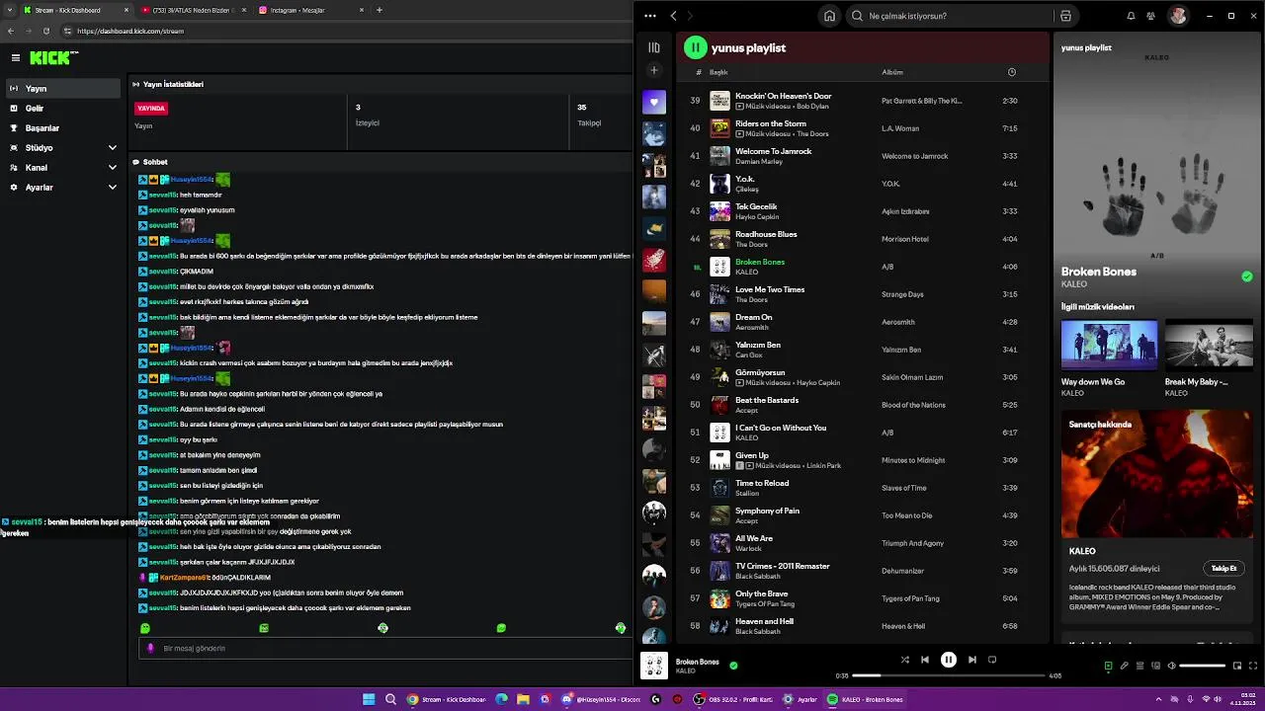Open the Windows Start menu
1265x711 pixels.
pyautogui.click(x=369, y=699)
